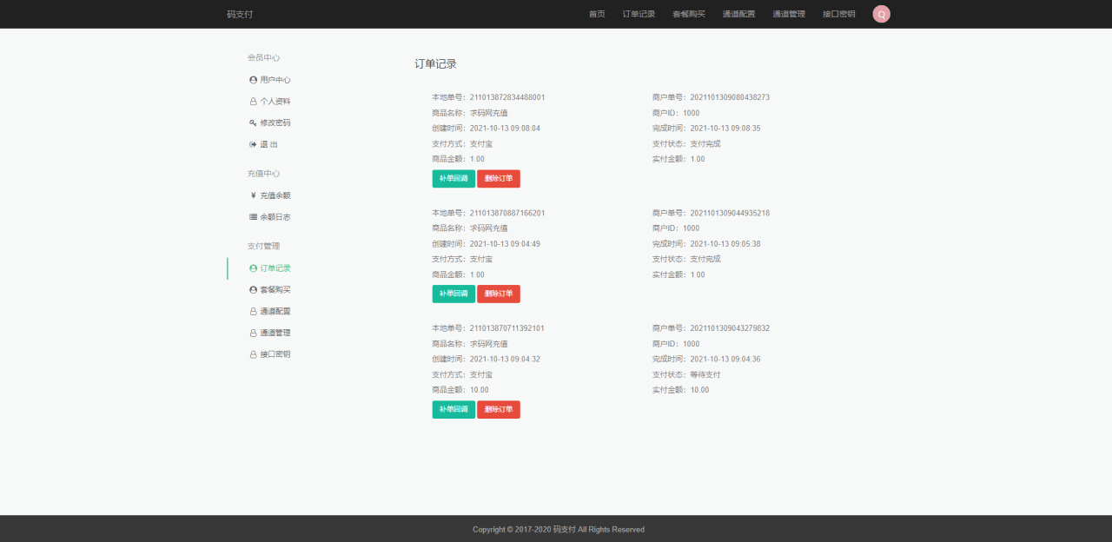Click the lock icon beside 通道配置

tap(253, 312)
